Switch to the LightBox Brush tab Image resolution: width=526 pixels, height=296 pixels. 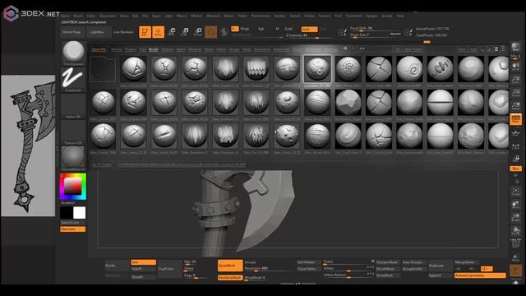[x=154, y=49]
